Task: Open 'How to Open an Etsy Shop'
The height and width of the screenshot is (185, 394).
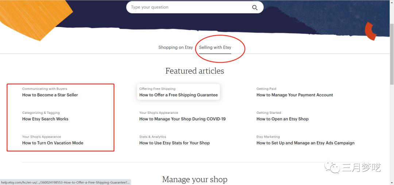Action: (282, 119)
